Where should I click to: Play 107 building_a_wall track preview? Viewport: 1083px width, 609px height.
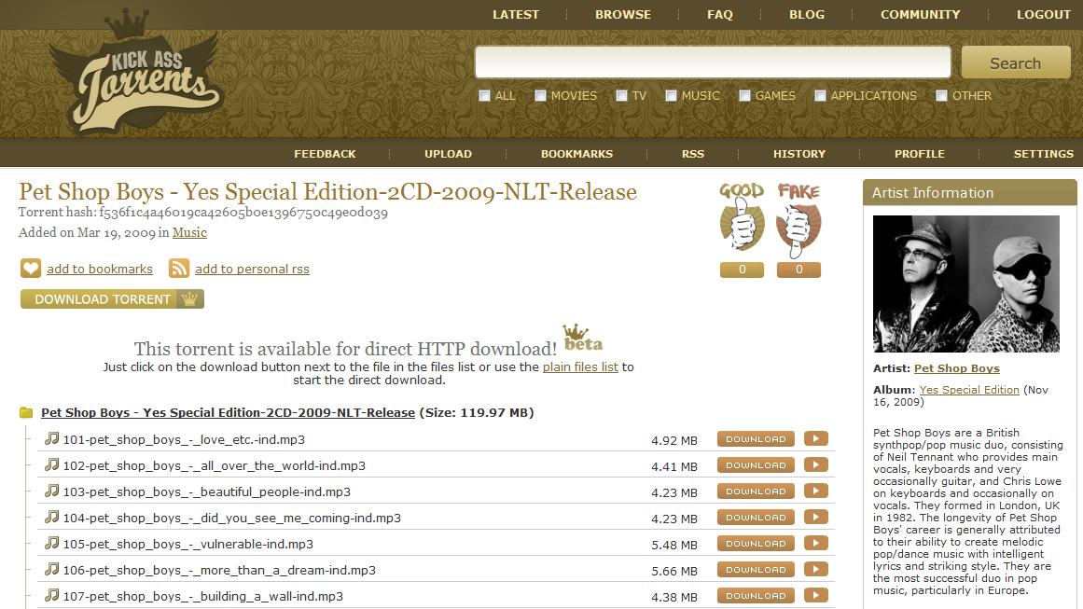point(815,596)
